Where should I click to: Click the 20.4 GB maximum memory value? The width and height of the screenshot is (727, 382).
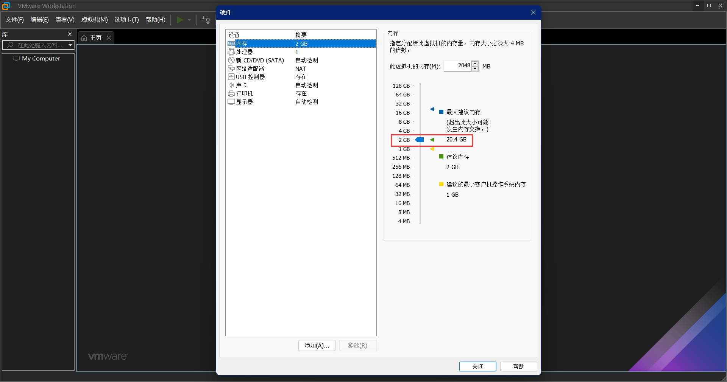pyautogui.click(x=456, y=140)
